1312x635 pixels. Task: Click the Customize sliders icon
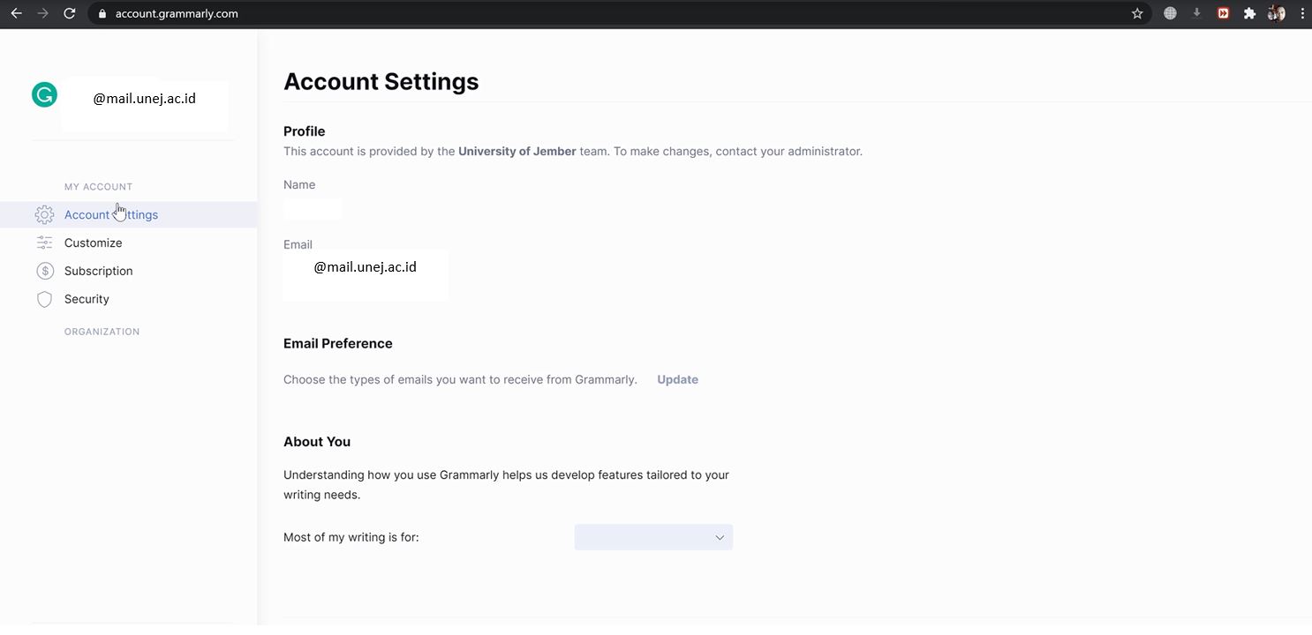44,243
